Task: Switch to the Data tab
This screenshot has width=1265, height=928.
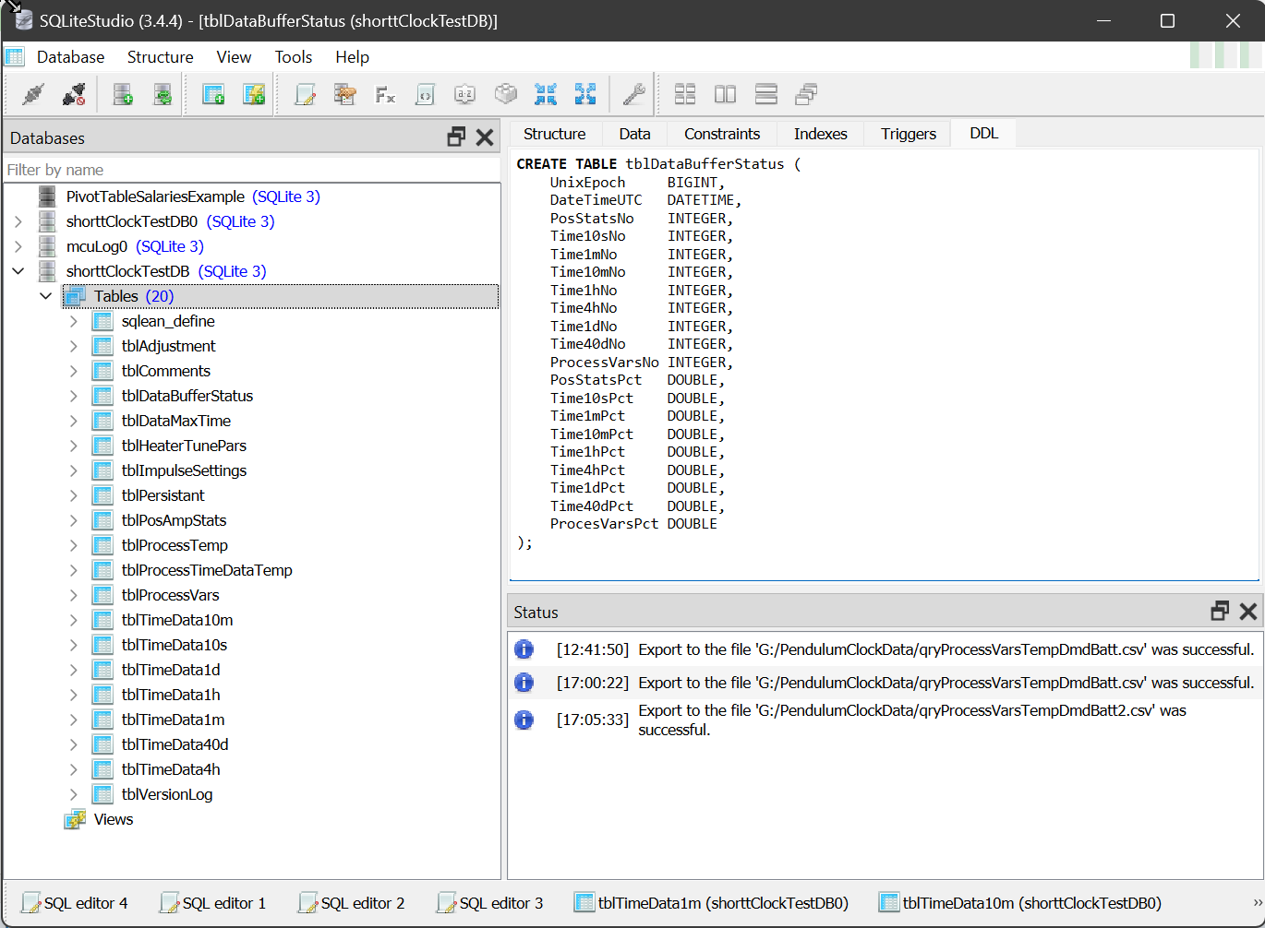Action: pyautogui.click(x=634, y=134)
